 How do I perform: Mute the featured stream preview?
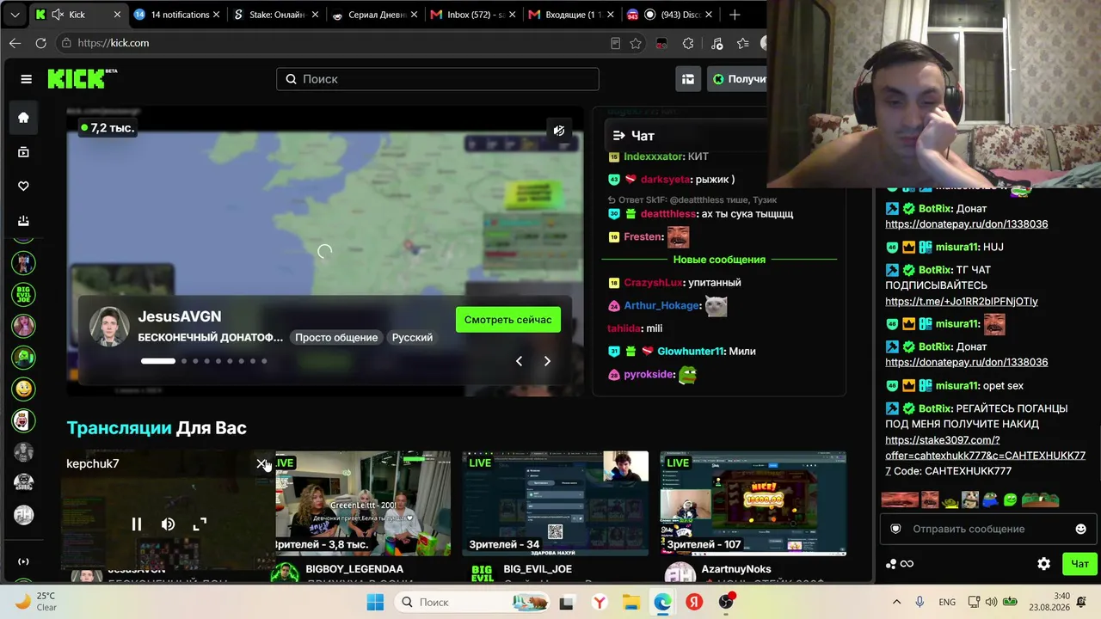(559, 131)
